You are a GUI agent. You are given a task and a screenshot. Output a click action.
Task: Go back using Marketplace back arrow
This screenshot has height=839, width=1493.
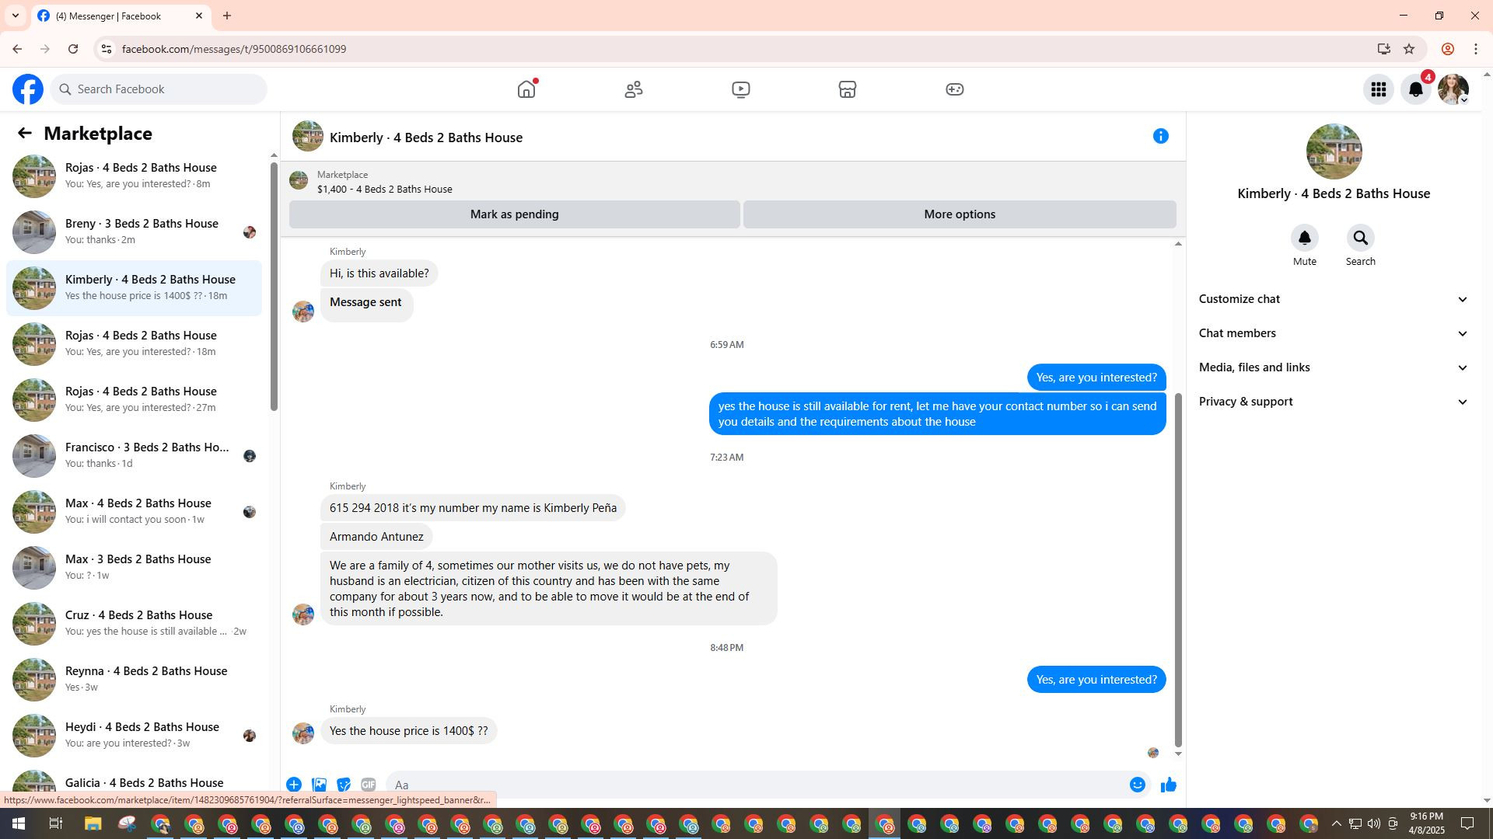click(25, 134)
